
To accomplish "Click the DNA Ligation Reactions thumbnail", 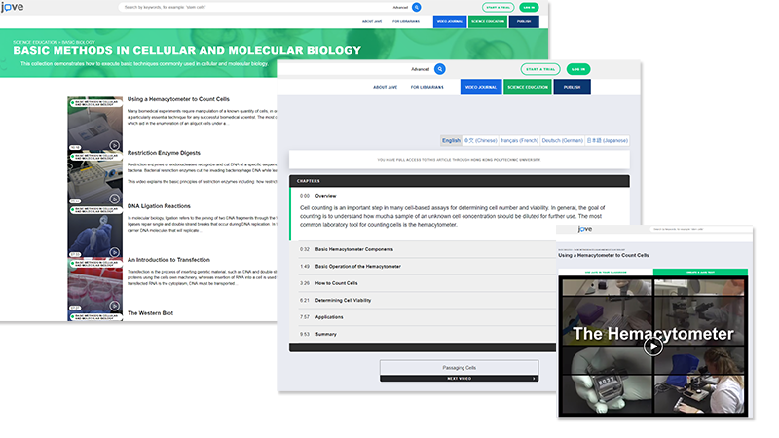I will (94, 231).
